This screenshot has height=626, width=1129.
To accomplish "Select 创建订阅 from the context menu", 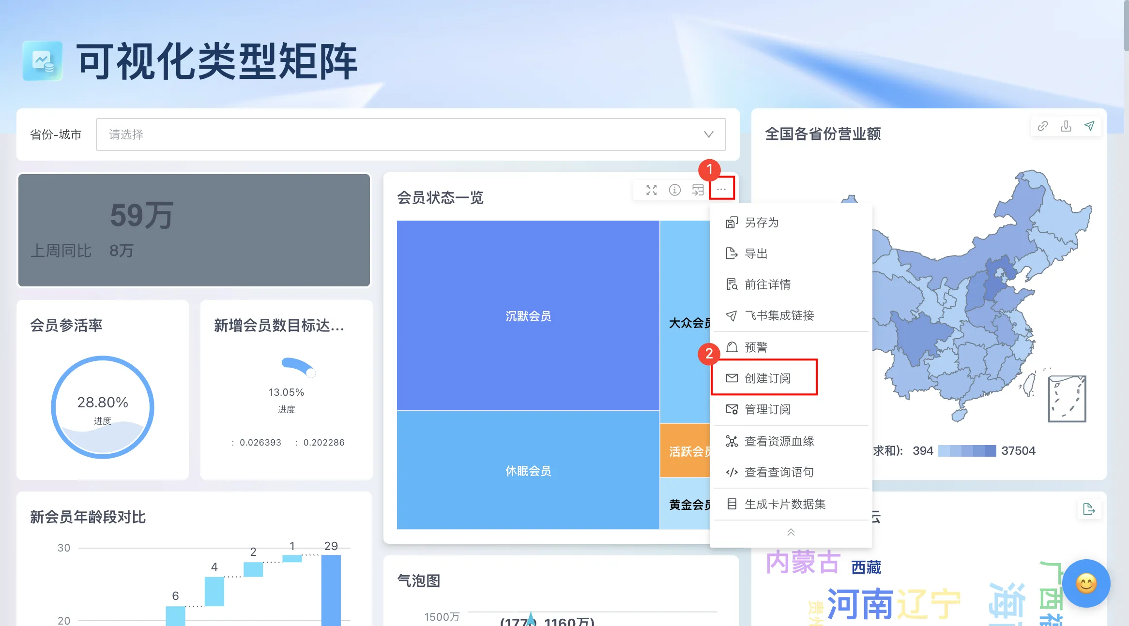I will 767,378.
